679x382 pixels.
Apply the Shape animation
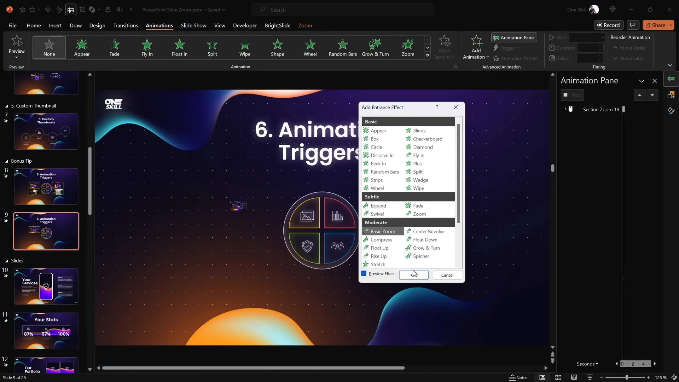[278, 47]
